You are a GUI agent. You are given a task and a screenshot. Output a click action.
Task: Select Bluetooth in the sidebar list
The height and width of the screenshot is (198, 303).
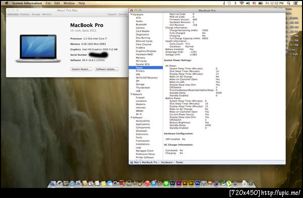[x=141, y=25]
